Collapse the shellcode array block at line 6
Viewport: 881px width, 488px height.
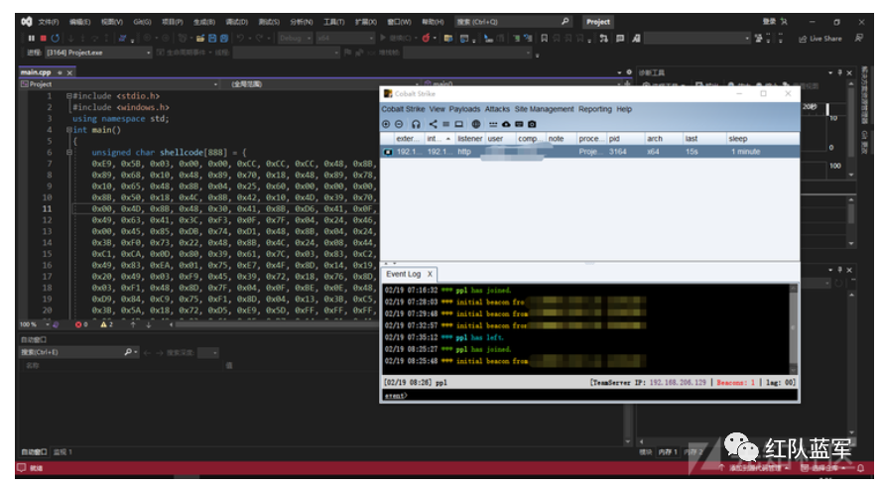point(69,152)
